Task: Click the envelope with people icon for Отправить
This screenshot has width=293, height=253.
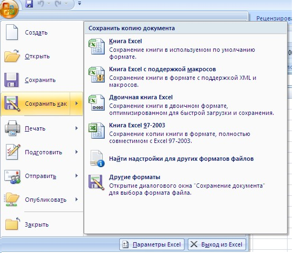Action: coord(12,176)
